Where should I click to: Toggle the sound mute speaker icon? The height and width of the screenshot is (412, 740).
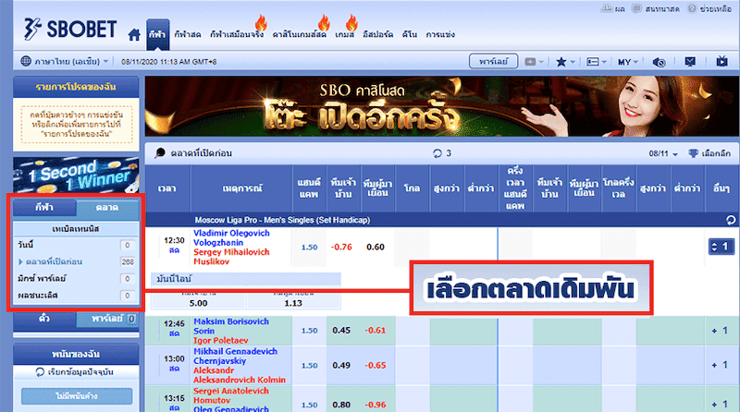pyautogui.click(x=659, y=62)
